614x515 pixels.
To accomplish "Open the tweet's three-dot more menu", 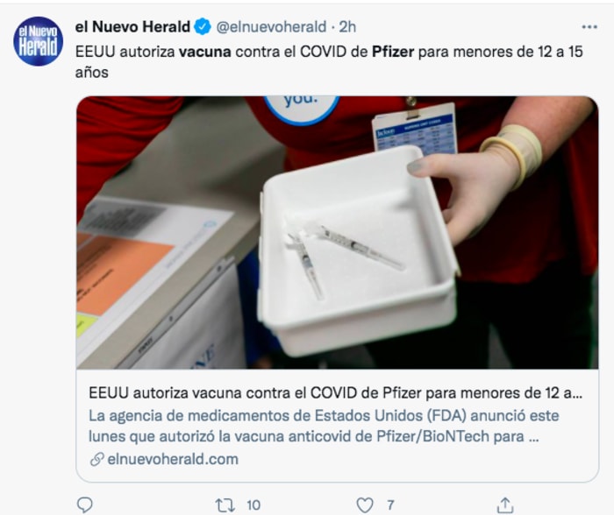I will click(x=589, y=27).
